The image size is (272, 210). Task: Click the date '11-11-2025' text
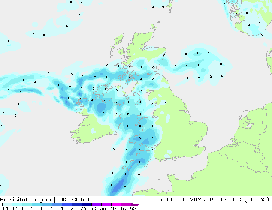click(x=185, y=200)
